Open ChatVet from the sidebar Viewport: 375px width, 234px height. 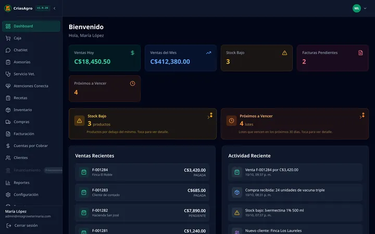click(x=31, y=50)
